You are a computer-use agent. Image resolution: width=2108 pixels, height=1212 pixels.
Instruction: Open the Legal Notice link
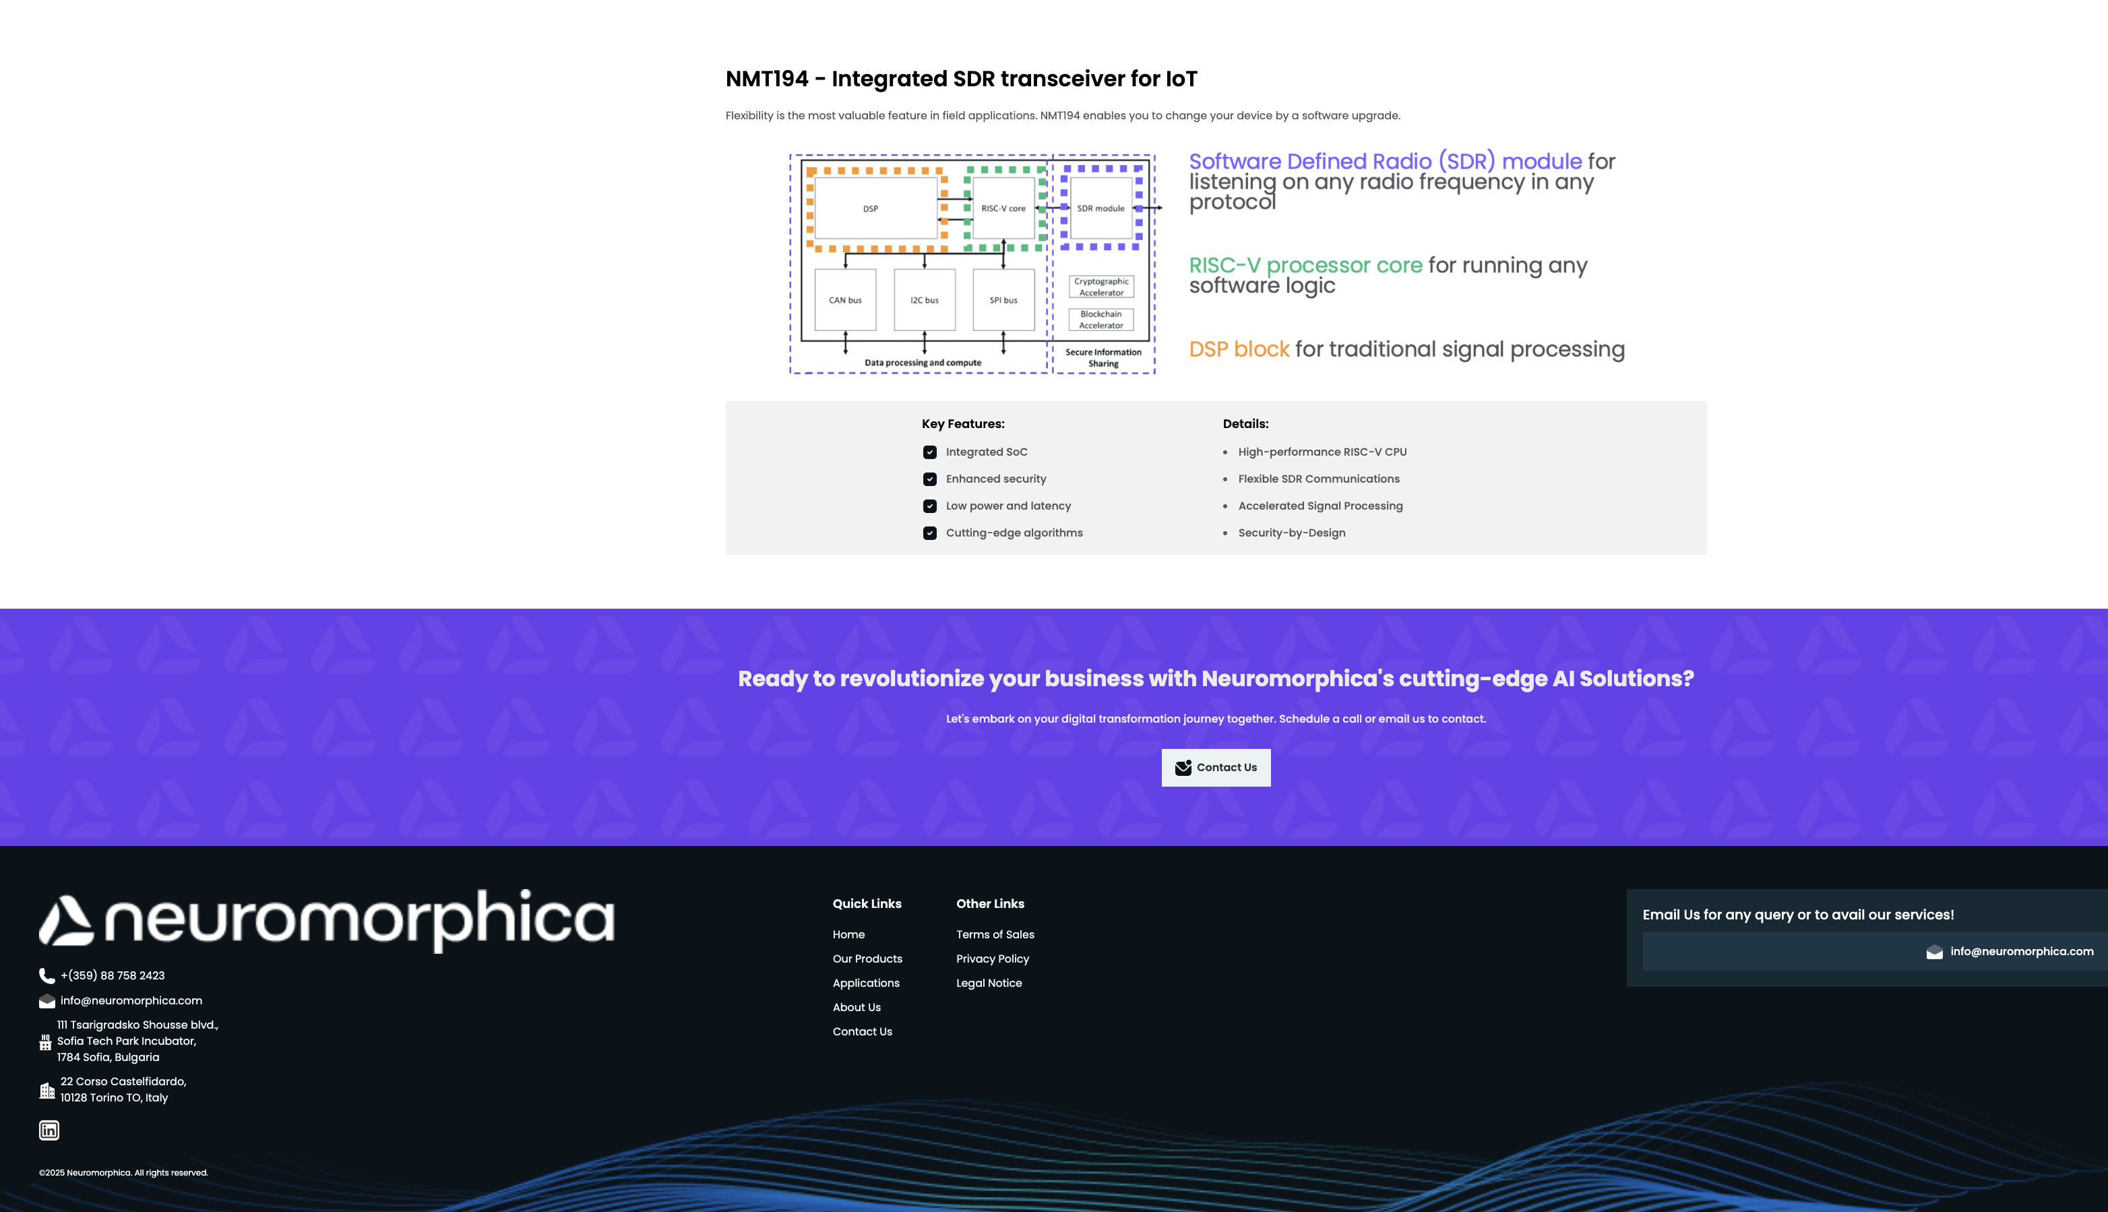click(989, 982)
